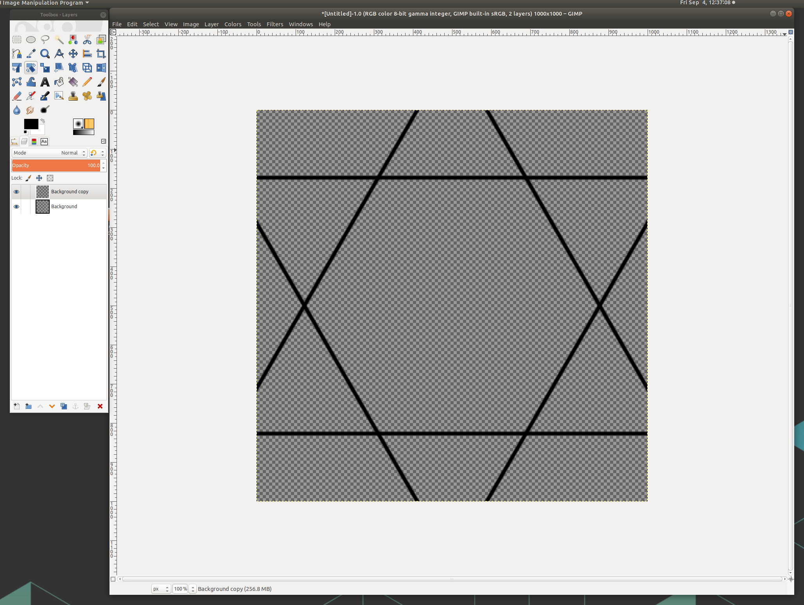Select the Eraser tool

[x=17, y=96]
